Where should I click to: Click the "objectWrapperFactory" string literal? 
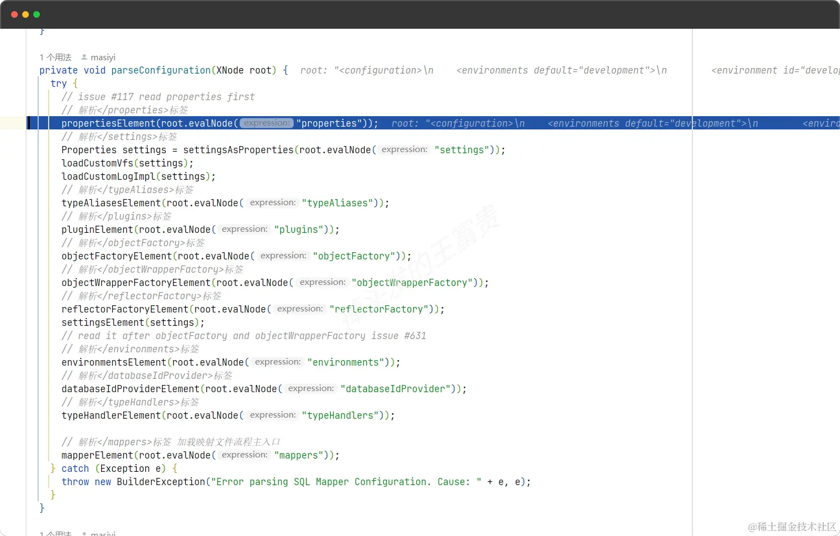(412, 283)
